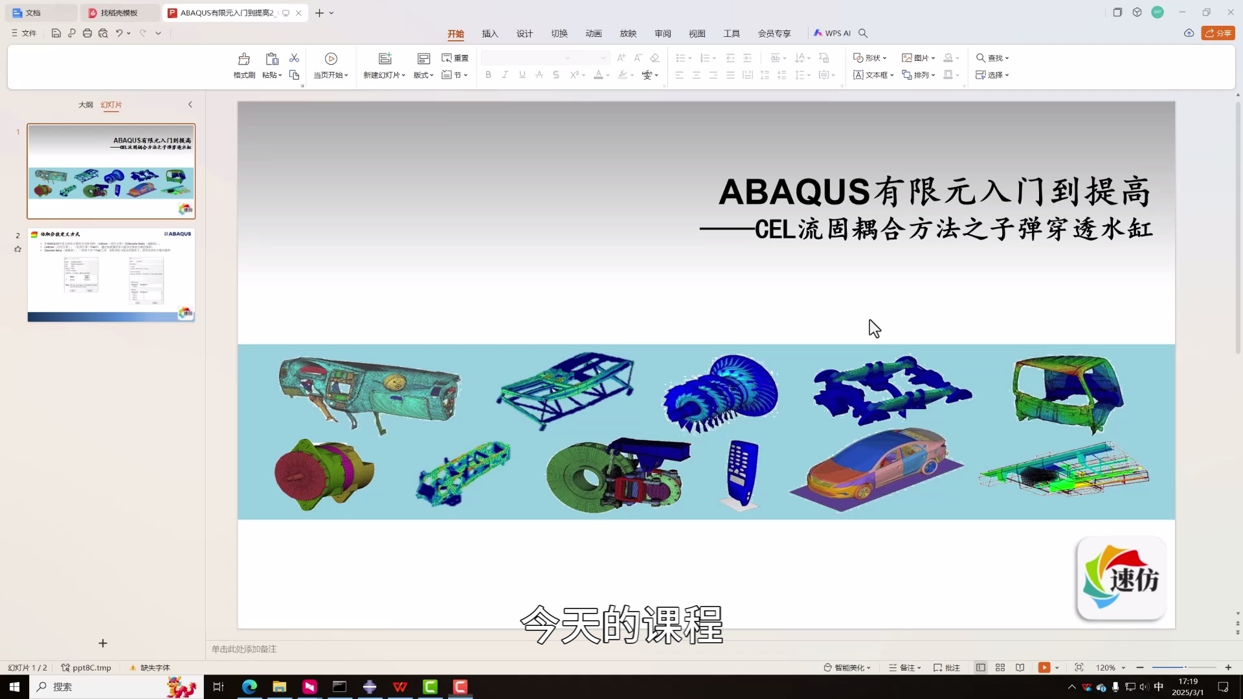Open the 幻灯片 sidebar tab
Viewport: 1243px width, 699px height.
(x=111, y=104)
